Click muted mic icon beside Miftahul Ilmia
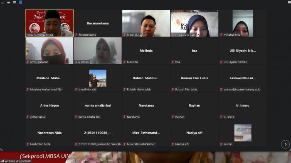Image resolution: width=291 pixels, height=163 pixels. pos(221,35)
